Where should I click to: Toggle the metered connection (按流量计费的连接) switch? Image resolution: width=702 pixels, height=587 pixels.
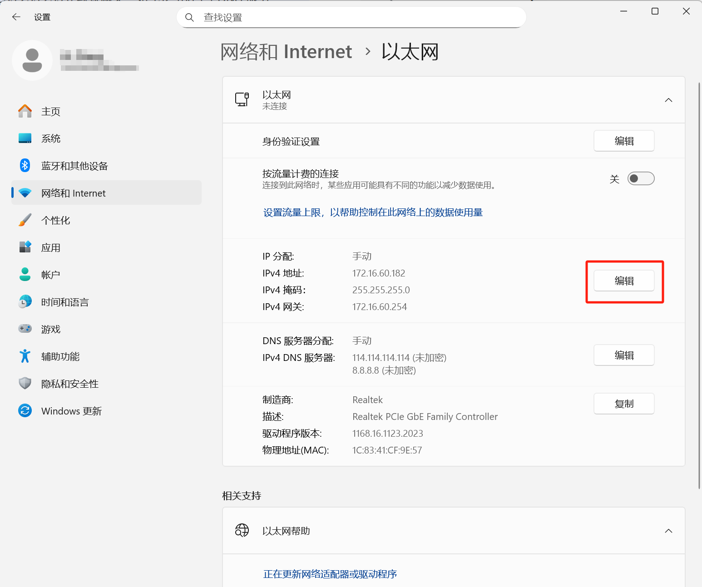coord(641,179)
